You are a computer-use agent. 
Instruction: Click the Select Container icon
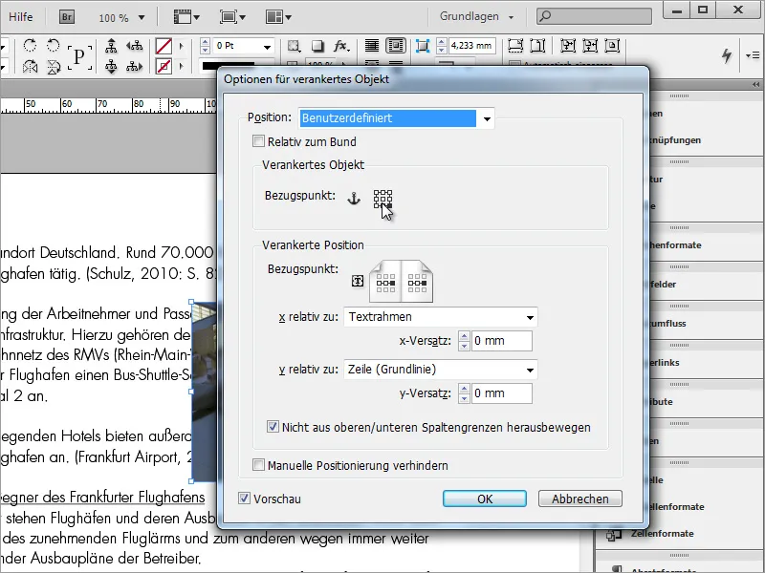coord(111,46)
